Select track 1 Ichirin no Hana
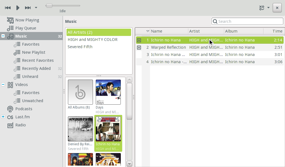The image size is (285, 167). [x=210, y=40]
